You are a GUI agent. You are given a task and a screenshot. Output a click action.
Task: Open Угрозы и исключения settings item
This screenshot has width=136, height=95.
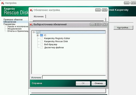[18, 27]
